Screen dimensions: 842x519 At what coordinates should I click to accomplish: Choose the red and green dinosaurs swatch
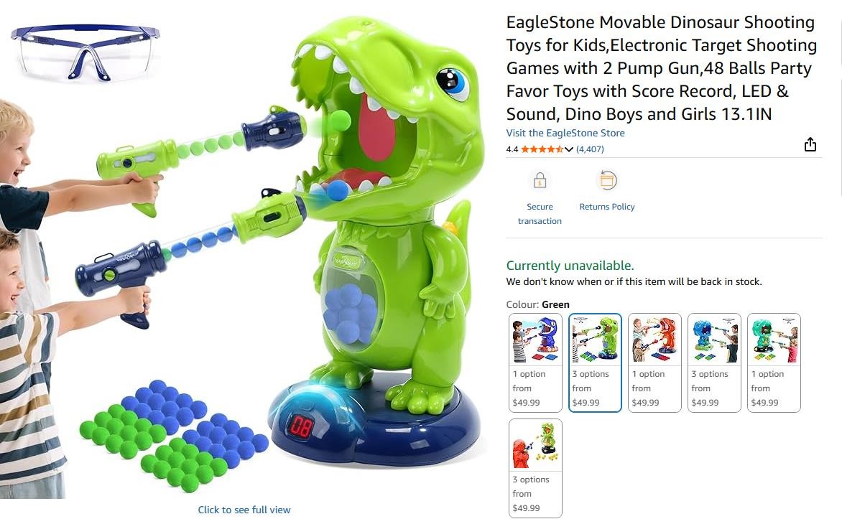(x=535, y=468)
